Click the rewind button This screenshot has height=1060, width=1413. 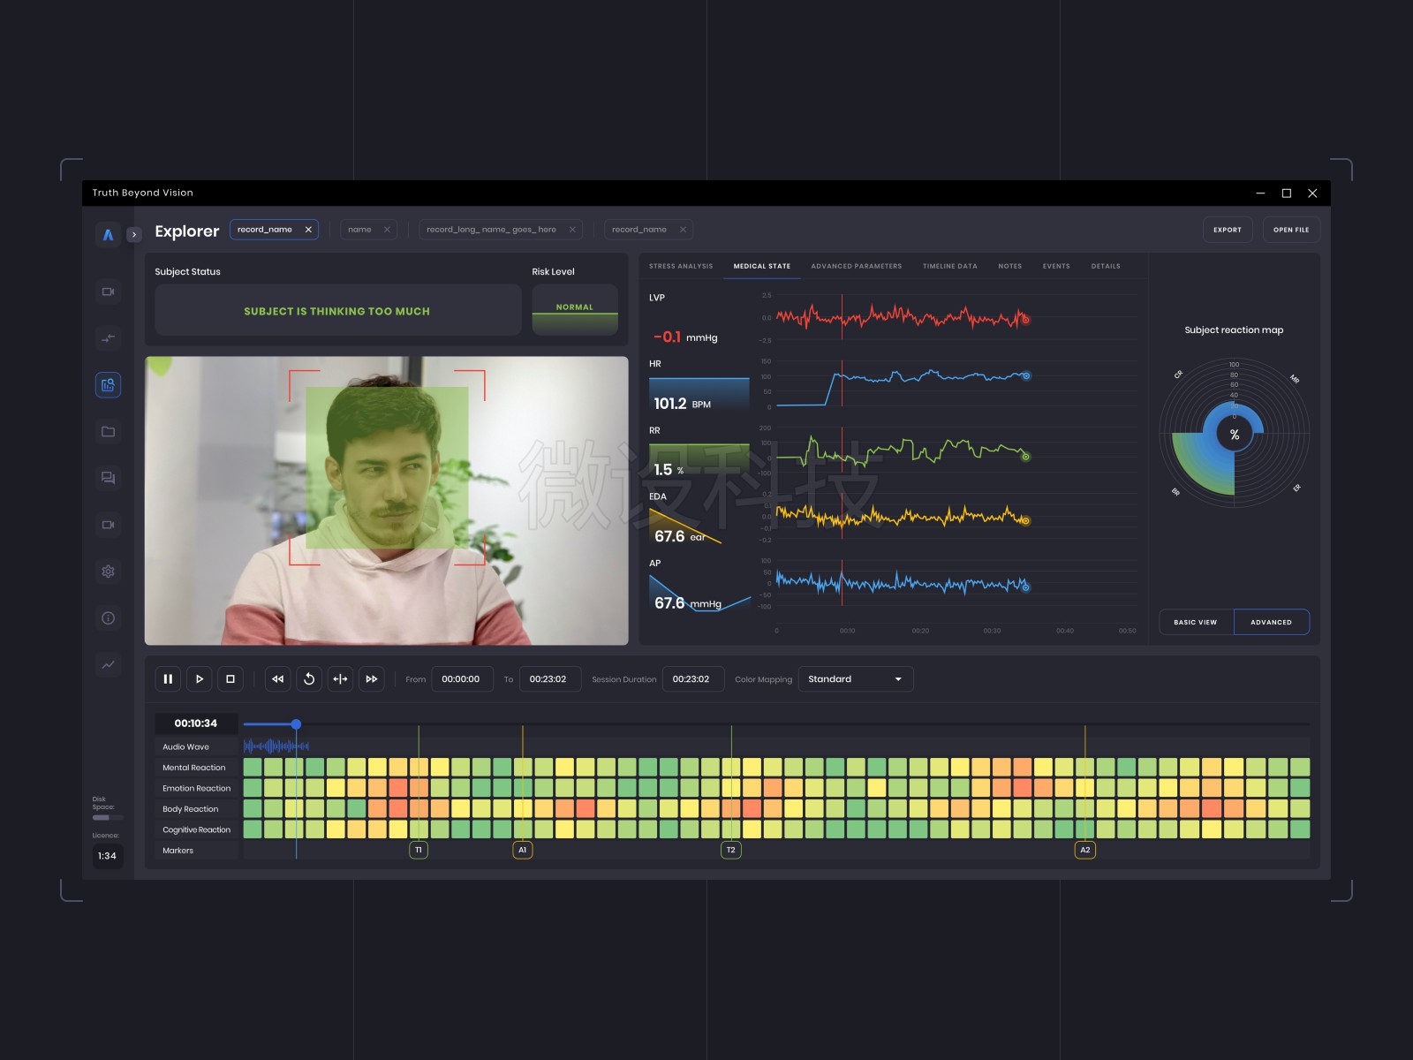tap(278, 679)
